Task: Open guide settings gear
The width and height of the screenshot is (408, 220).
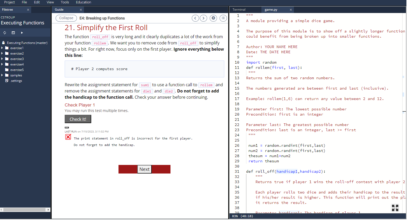Action: (x=213, y=18)
